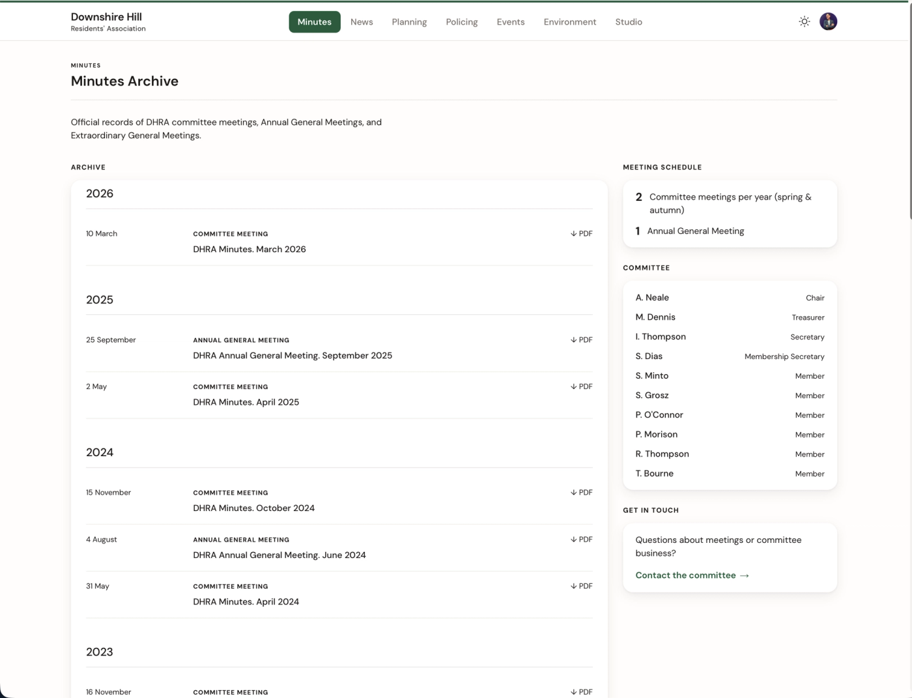Open DHRA Annual General Meeting. September 2025
The image size is (912, 698).
point(292,355)
